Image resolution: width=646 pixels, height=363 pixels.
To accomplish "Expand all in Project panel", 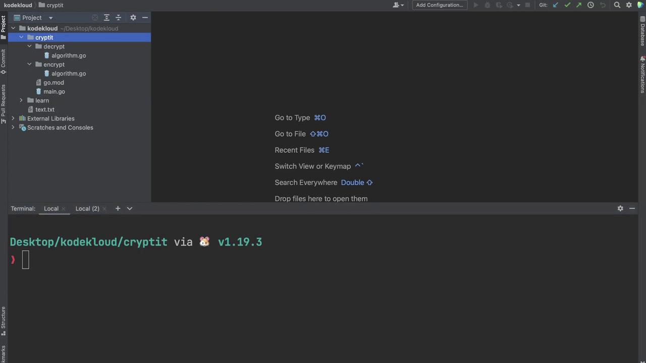I will (x=106, y=18).
